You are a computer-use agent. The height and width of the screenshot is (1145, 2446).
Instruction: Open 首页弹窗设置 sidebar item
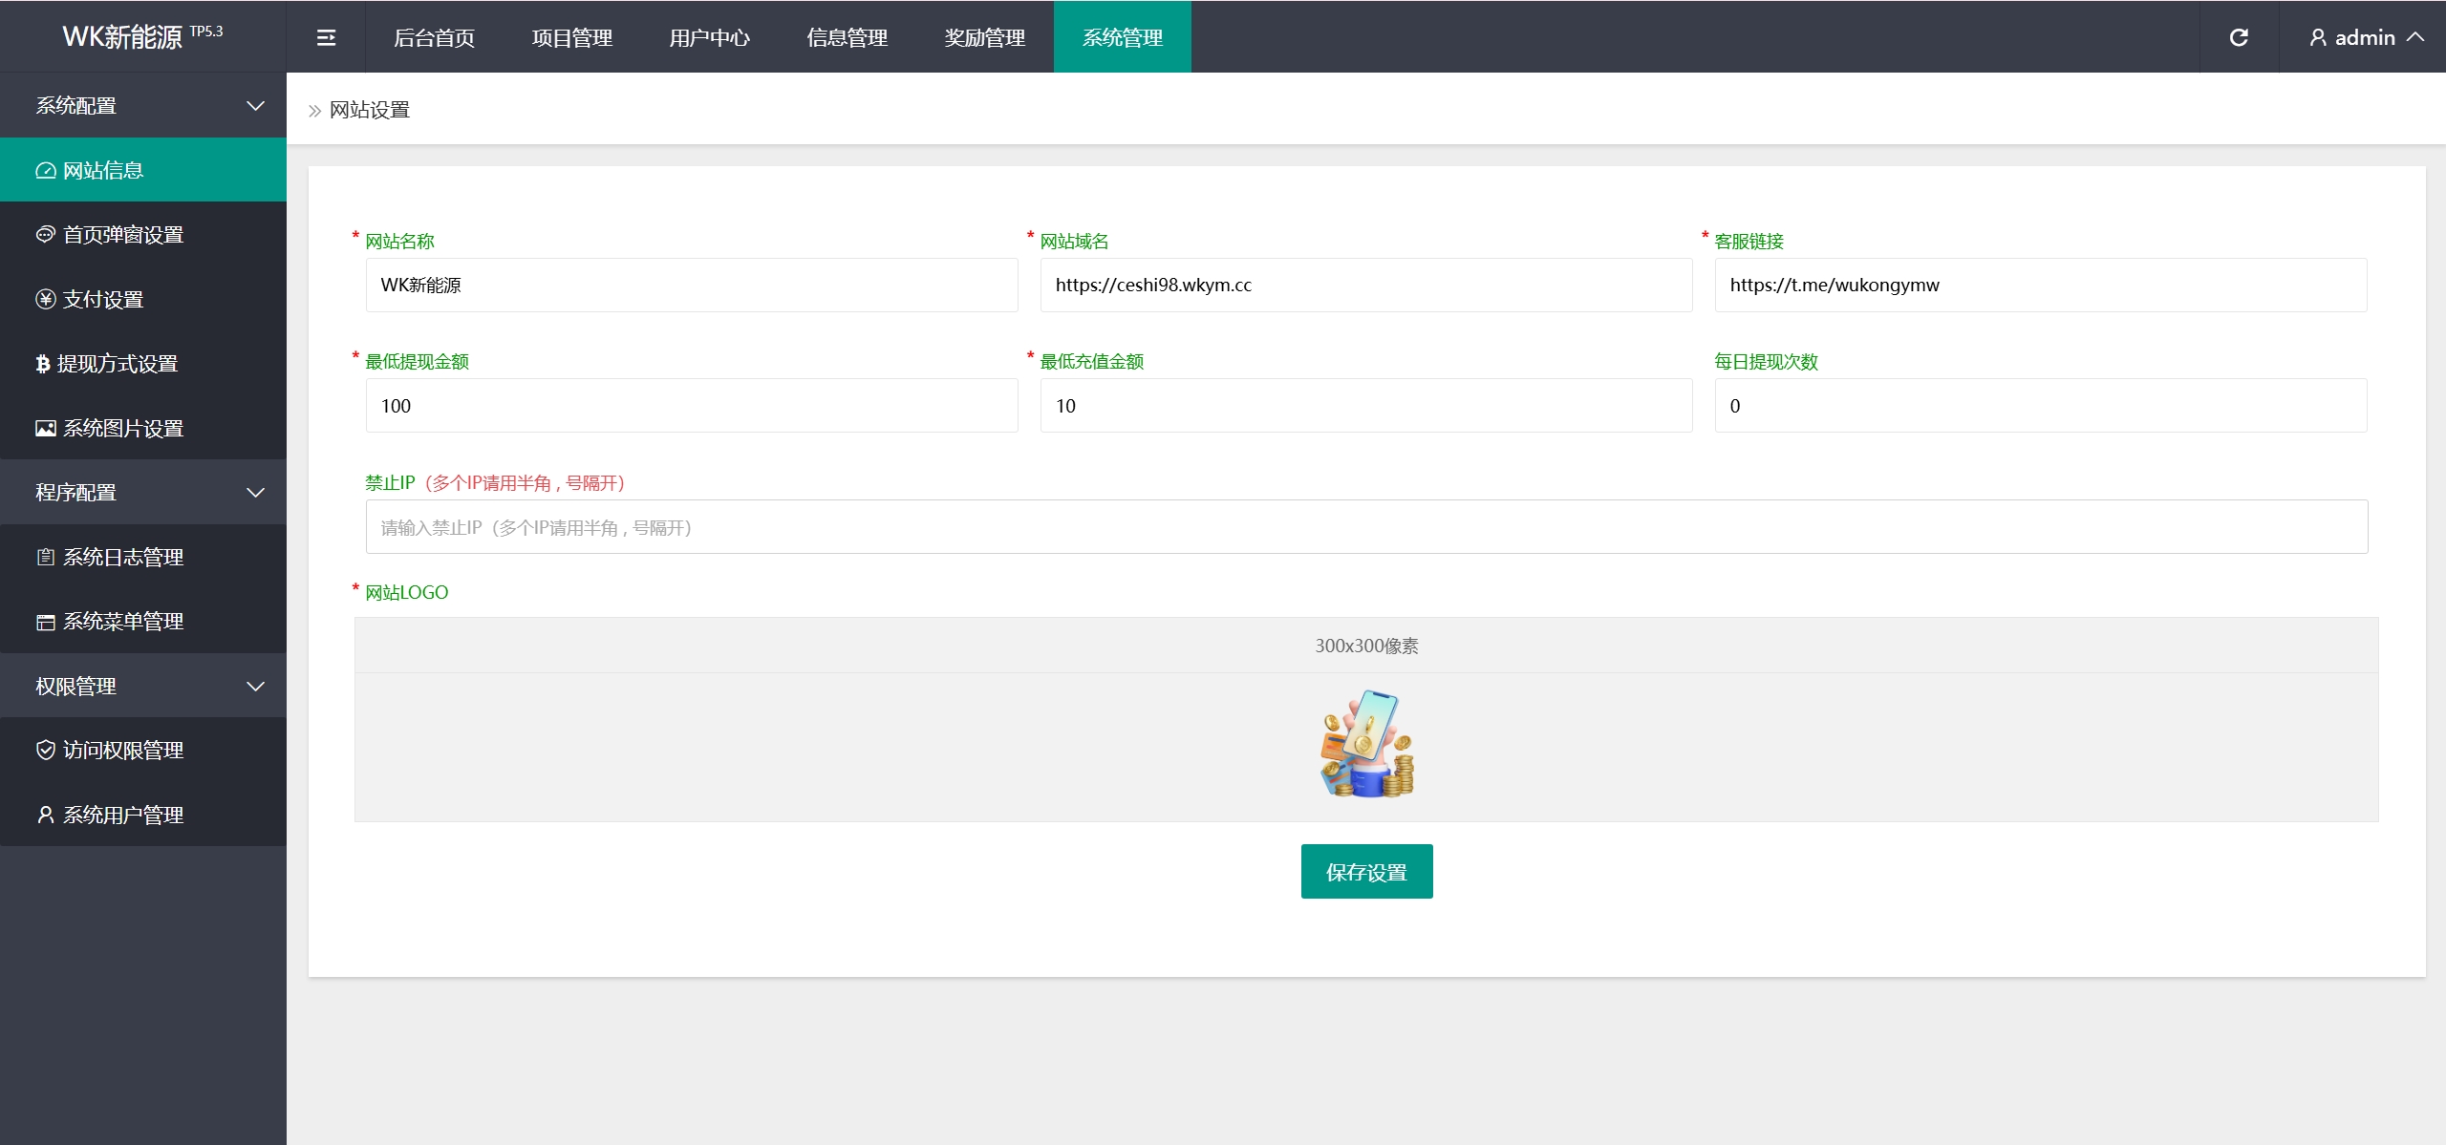[122, 235]
